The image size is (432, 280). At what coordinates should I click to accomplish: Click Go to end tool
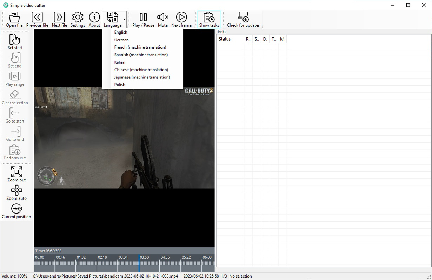pyautogui.click(x=15, y=134)
